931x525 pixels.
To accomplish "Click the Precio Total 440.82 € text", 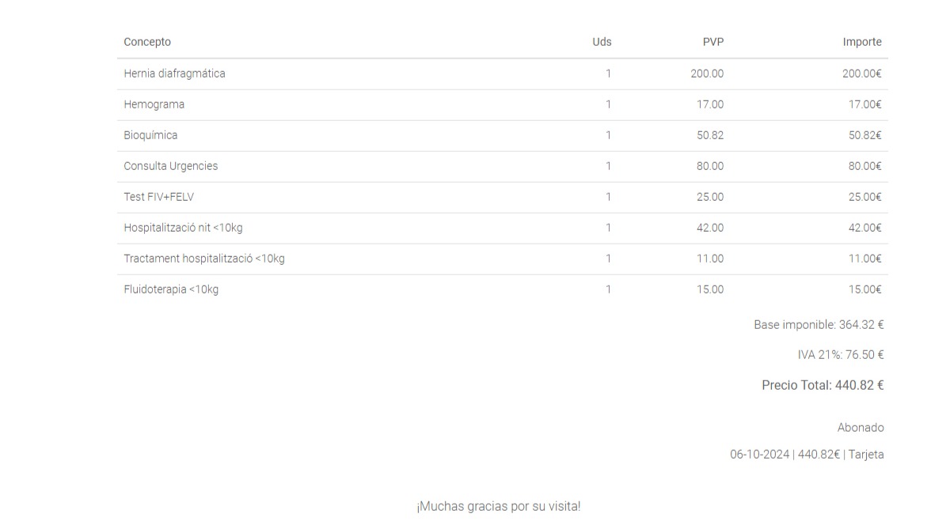I will coord(823,386).
